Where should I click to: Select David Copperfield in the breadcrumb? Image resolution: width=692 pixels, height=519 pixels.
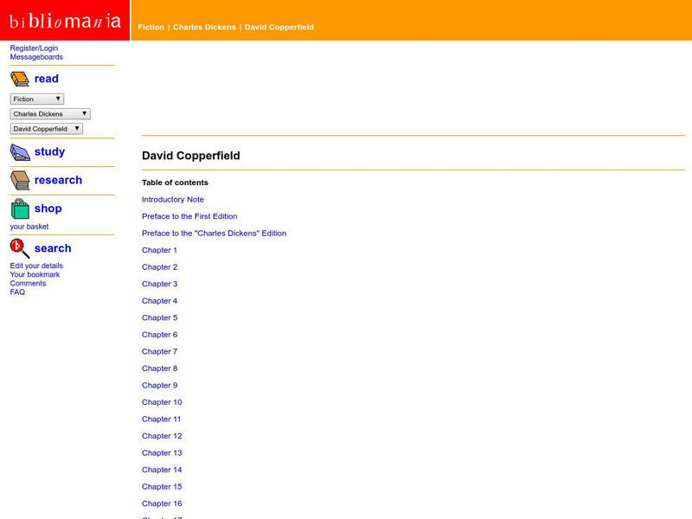pos(279,27)
